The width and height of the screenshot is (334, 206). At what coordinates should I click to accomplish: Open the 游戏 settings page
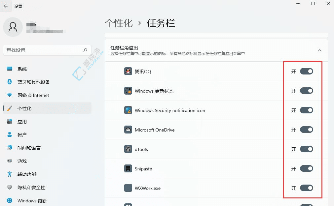click(x=22, y=161)
